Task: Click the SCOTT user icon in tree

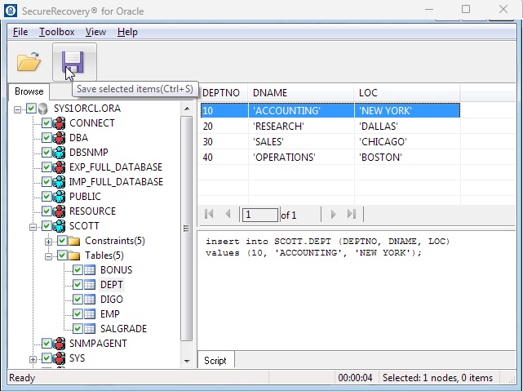Action: coord(59,226)
